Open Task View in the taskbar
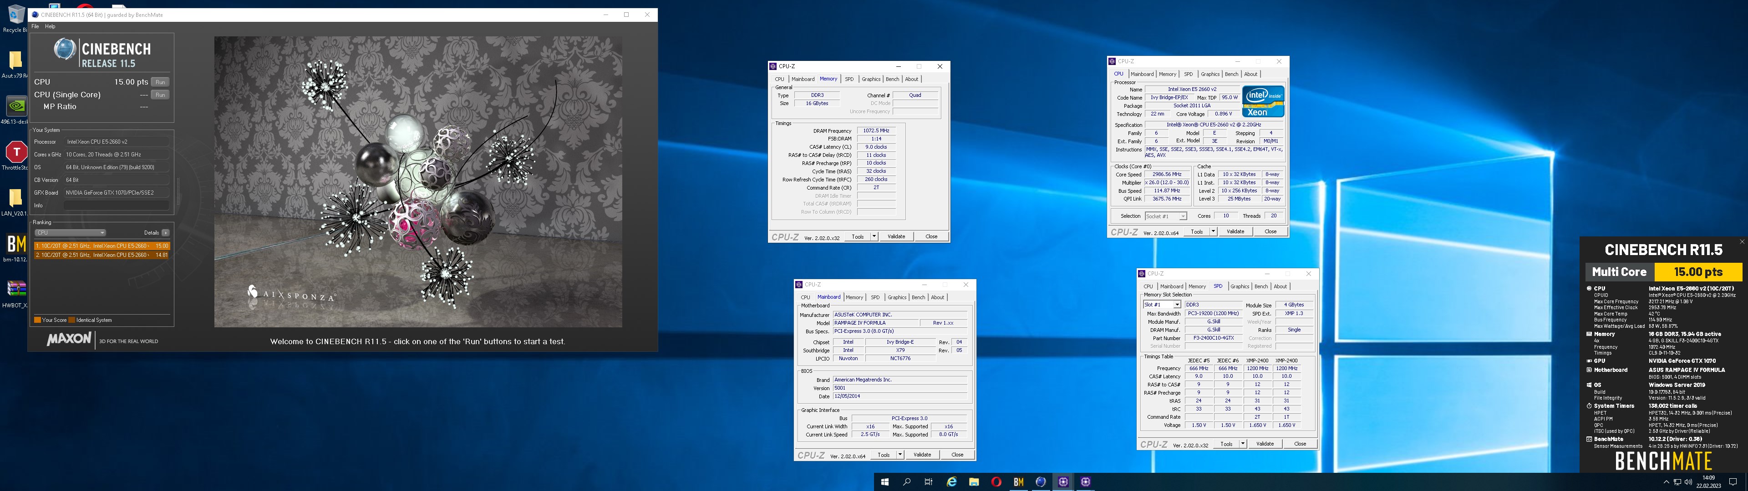 click(928, 481)
